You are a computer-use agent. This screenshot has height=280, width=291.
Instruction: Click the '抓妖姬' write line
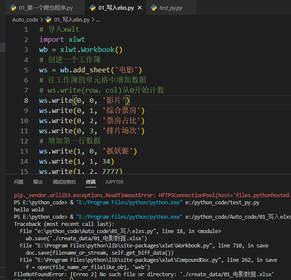pyautogui.click(x=88, y=151)
